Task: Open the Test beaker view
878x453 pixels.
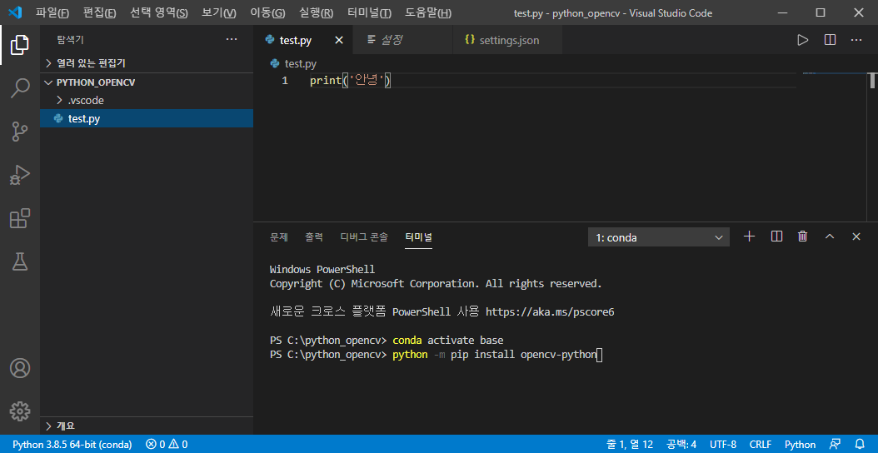Action: point(20,261)
